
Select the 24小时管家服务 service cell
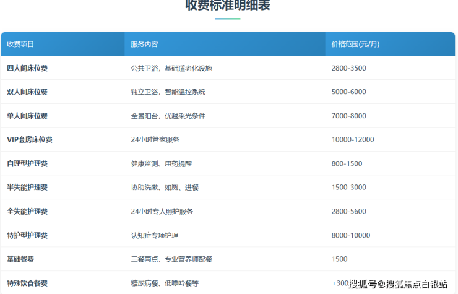[155, 140]
